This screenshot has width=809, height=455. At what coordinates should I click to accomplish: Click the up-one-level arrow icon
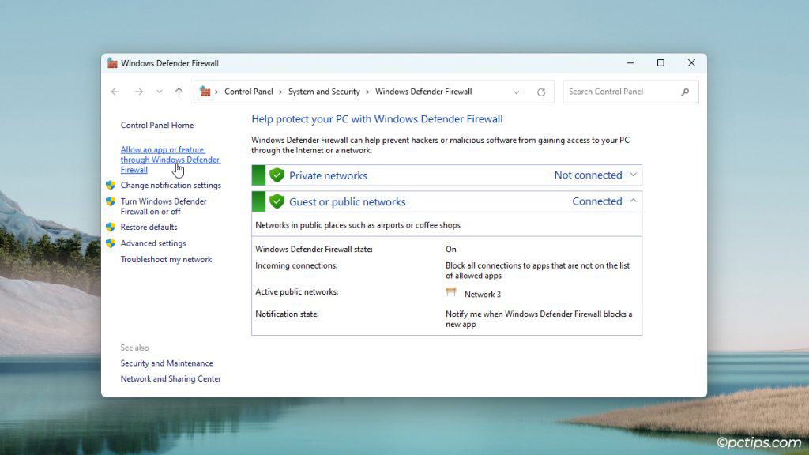click(x=179, y=92)
